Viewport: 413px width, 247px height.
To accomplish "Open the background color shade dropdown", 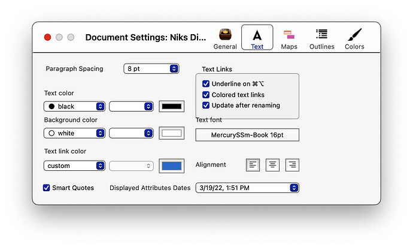I will (132, 133).
